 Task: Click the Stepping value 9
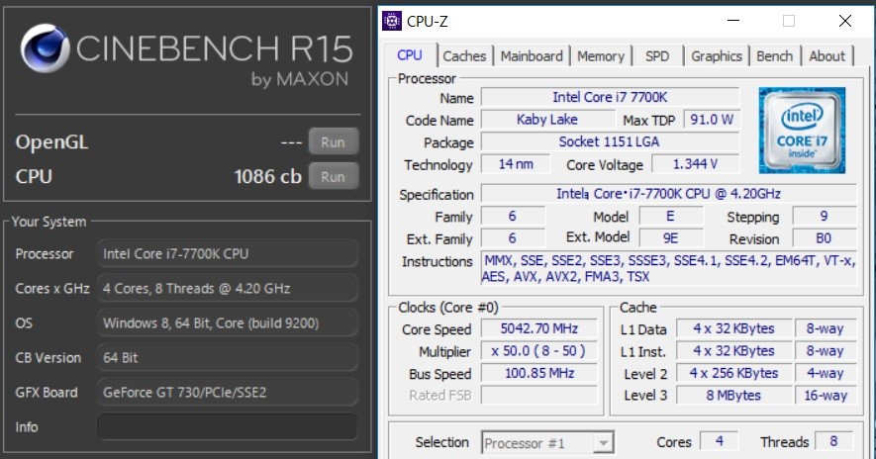pyautogui.click(x=825, y=216)
